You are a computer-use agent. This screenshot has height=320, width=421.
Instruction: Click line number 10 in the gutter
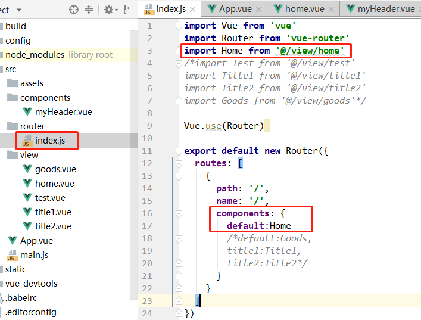click(x=147, y=138)
